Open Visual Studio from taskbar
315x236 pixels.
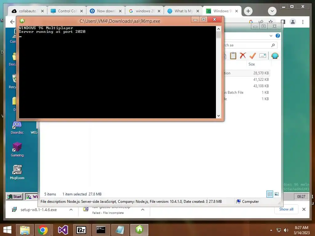tap(63, 230)
